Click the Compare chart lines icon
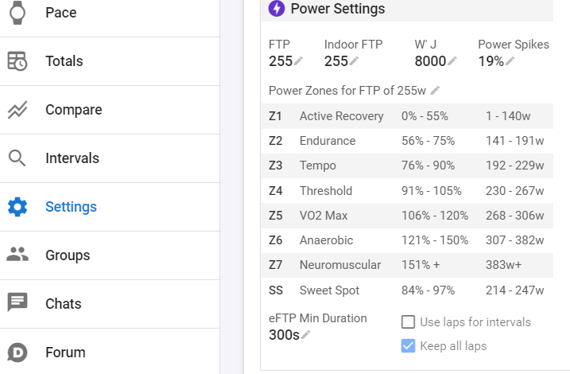 coord(17,110)
